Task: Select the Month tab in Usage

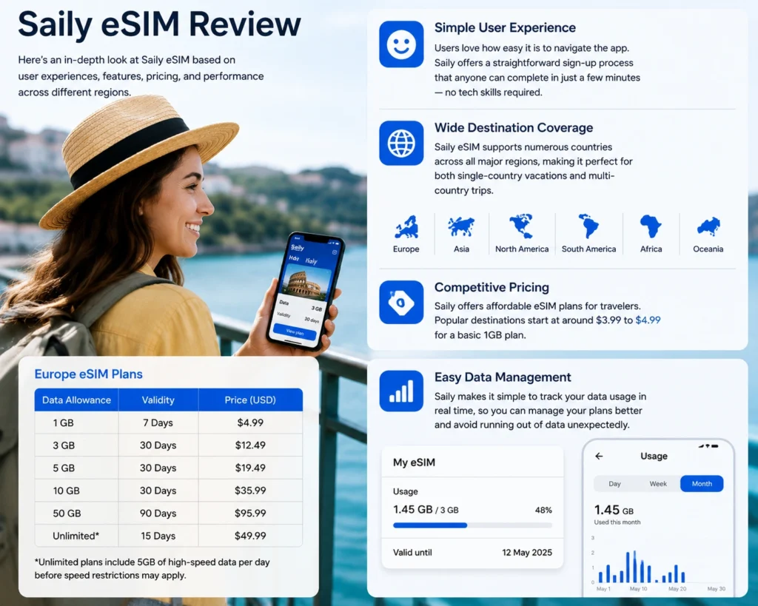Action: point(702,484)
